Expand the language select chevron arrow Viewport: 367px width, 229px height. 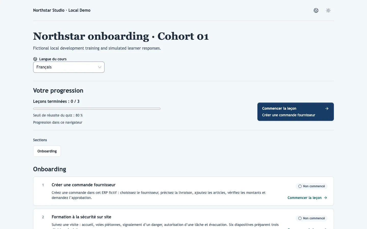point(99,67)
